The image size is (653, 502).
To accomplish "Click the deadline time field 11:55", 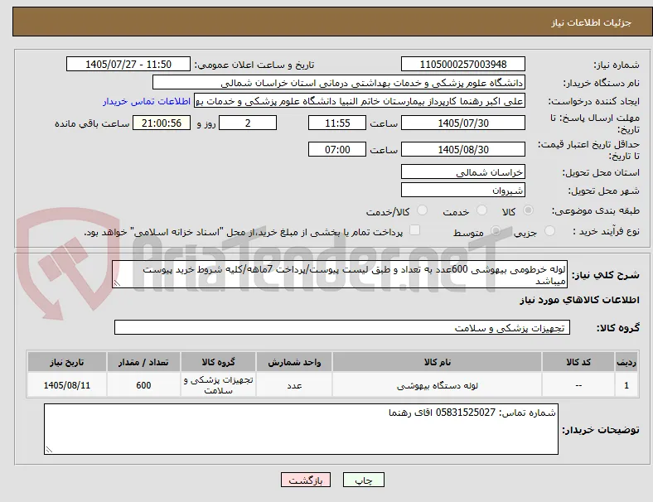I will tap(337, 123).
